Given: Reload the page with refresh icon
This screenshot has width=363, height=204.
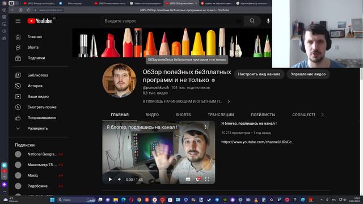Looking at the screenshot, I should (x=28, y=10).
